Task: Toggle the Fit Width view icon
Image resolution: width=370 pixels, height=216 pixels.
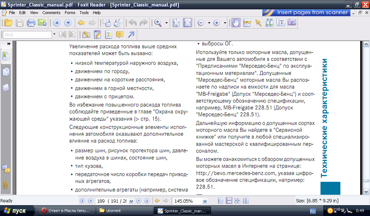Action: pyautogui.click(x=188, y=23)
